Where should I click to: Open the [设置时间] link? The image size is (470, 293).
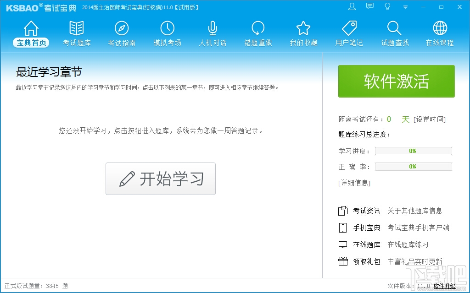pyautogui.click(x=430, y=119)
